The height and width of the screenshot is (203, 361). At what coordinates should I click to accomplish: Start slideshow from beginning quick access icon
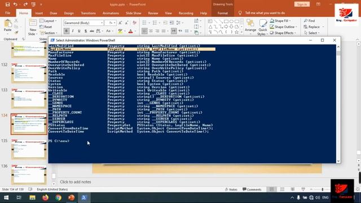click(x=33, y=5)
